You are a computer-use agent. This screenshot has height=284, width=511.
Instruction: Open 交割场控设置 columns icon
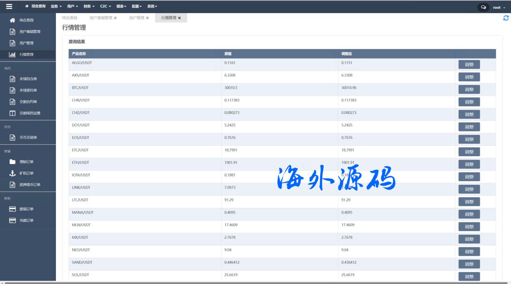[x=12, y=113]
